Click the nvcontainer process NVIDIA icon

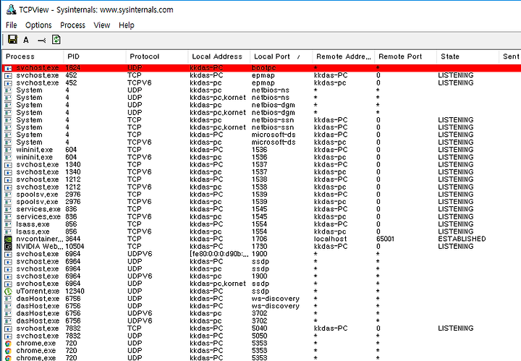(8, 239)
